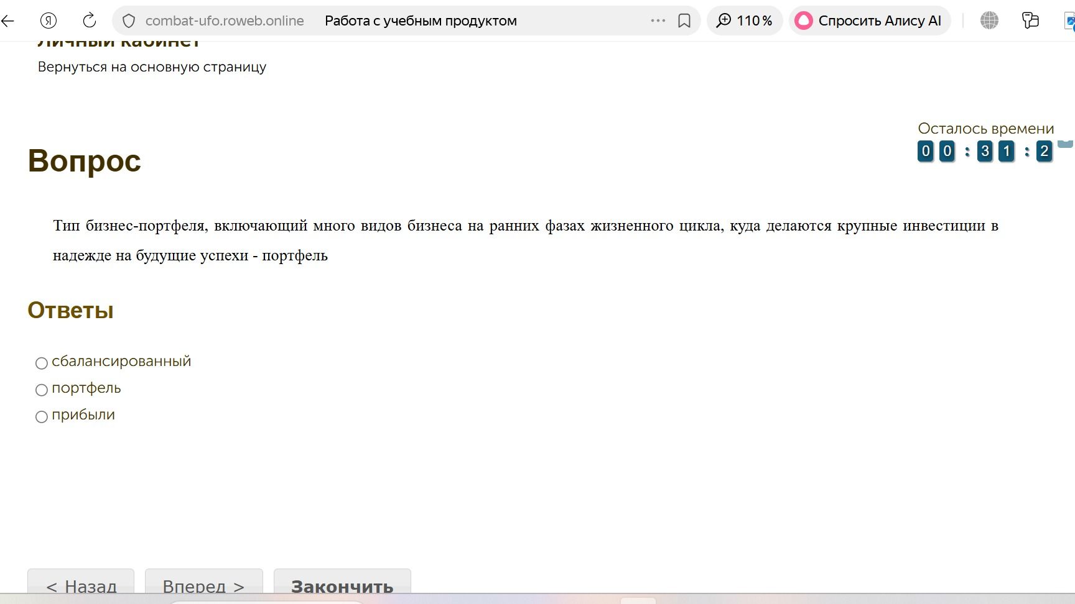The height and width of the screenshot is (604, 1075).
Task: Open the collections icon in toolbar
Action: 1030,21
